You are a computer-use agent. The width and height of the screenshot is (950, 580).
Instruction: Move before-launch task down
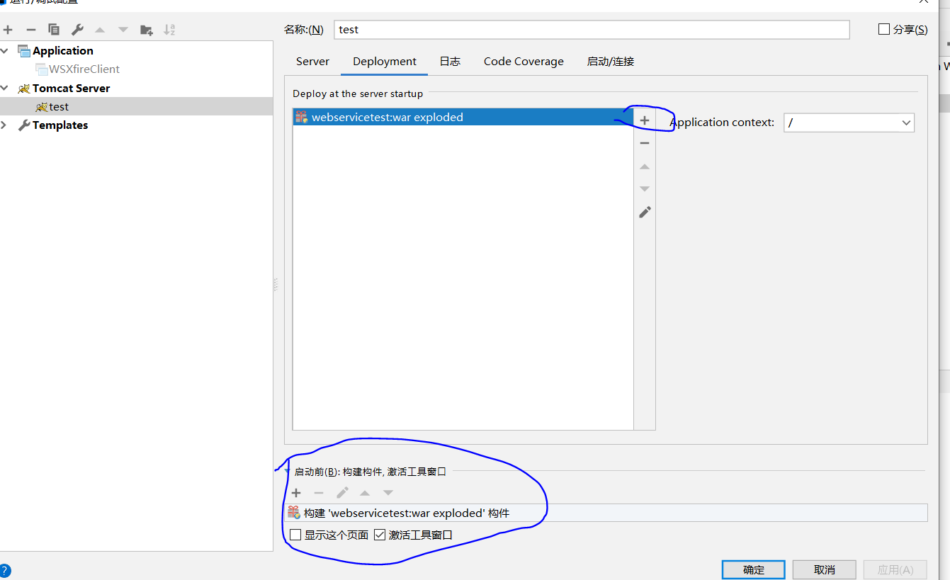coord(388,493)
